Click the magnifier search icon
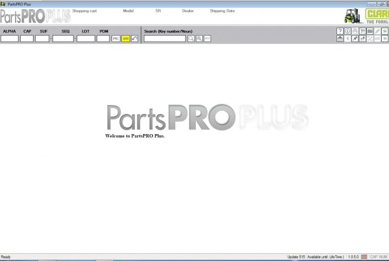 click(x=191, y=39)
